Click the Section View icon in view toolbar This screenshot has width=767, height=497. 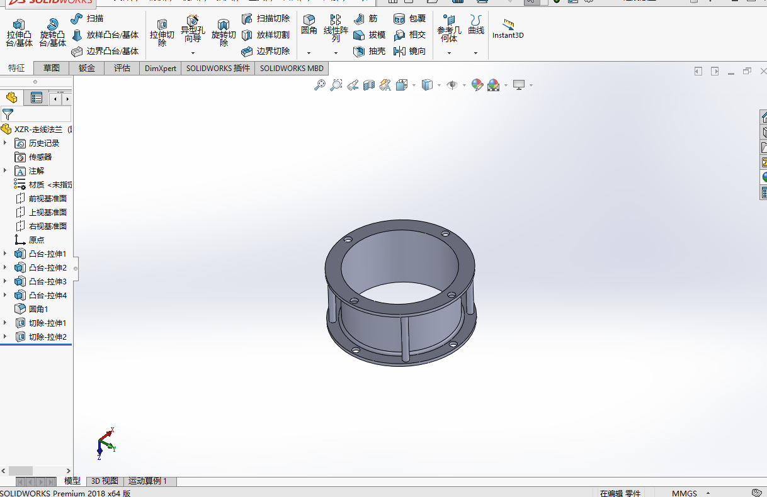[x=369, y=85]
